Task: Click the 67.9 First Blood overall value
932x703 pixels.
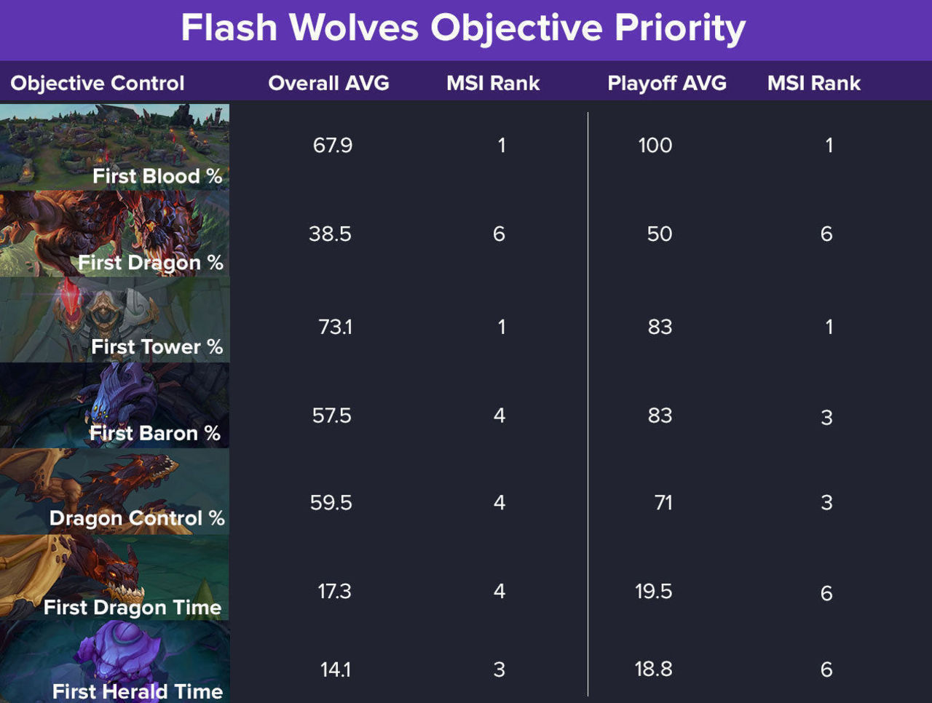Action: [x=333, y=145]
